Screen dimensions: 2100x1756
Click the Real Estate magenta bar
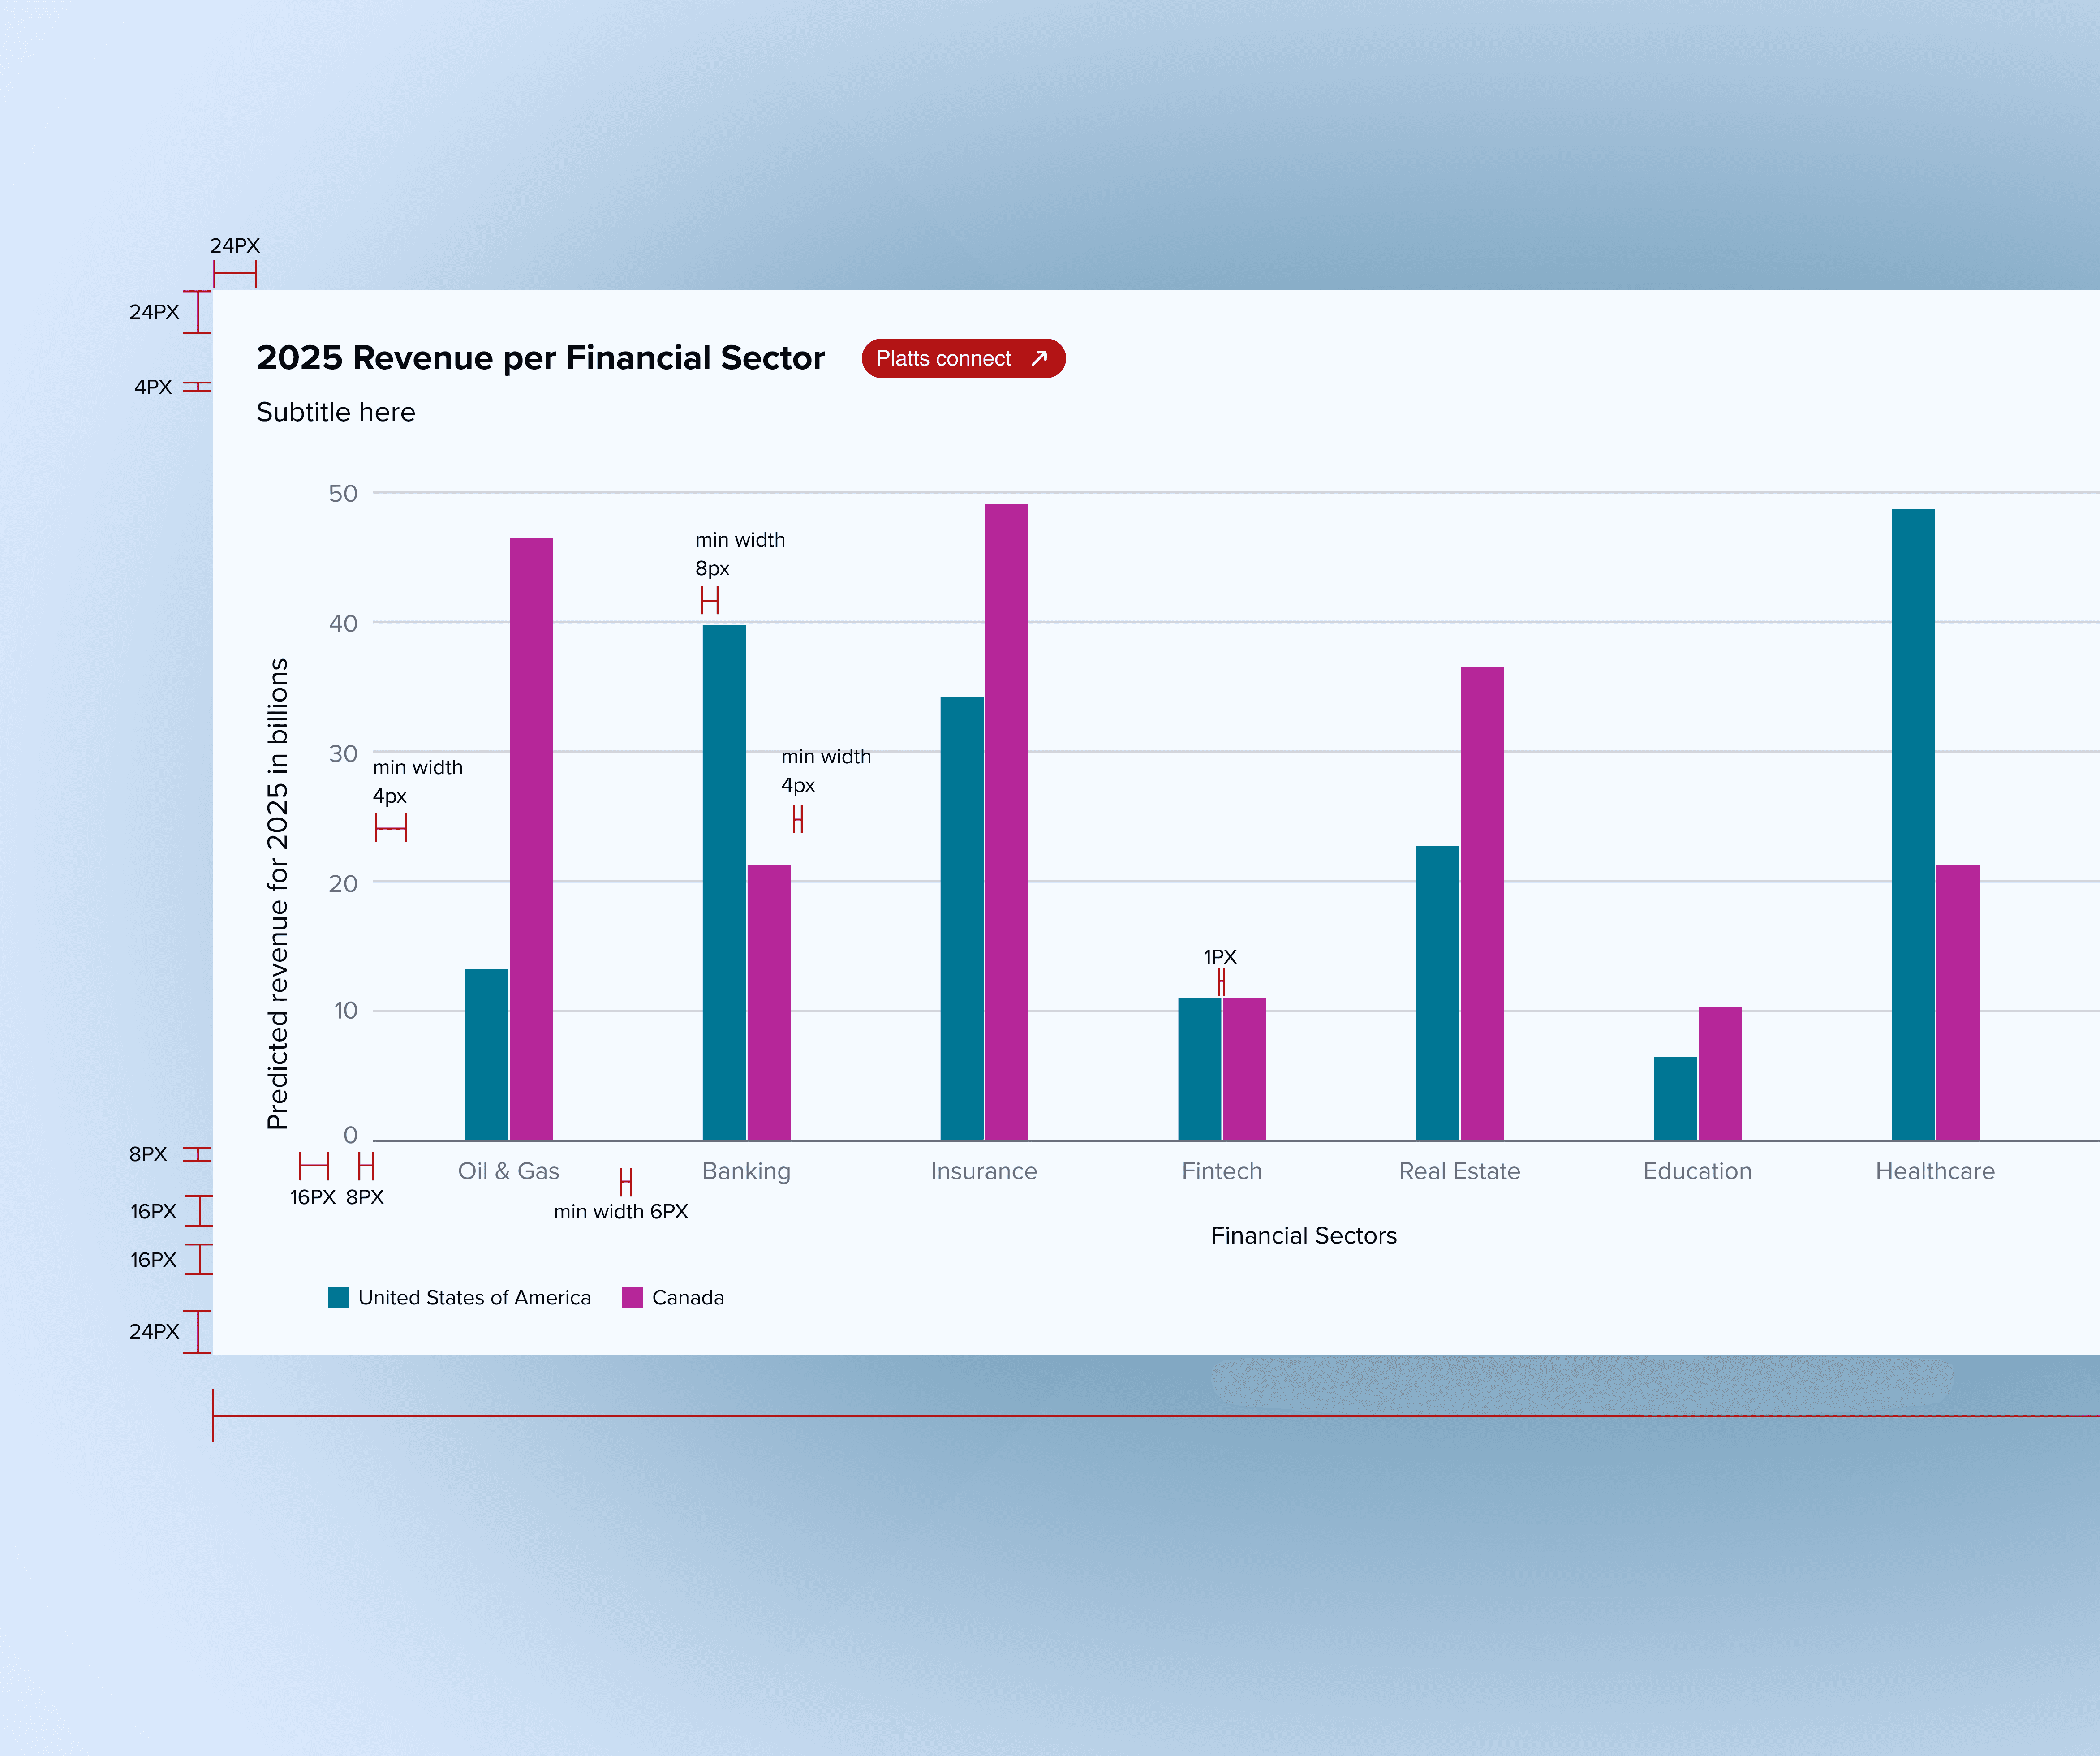pos(1481,902)
